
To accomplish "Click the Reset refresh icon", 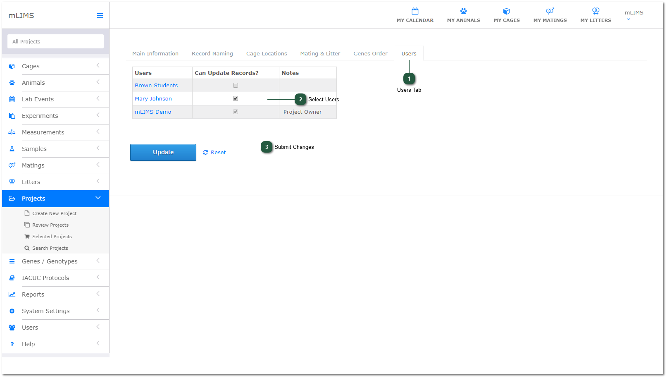I will click(x=205, y=153).
